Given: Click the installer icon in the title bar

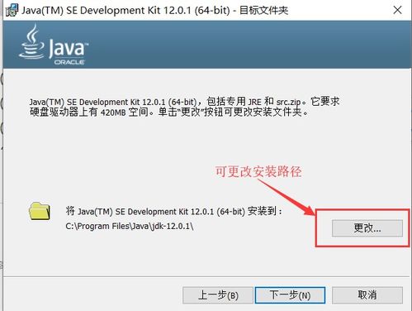Looking at the screenshot, I should (x=12, y=10).
